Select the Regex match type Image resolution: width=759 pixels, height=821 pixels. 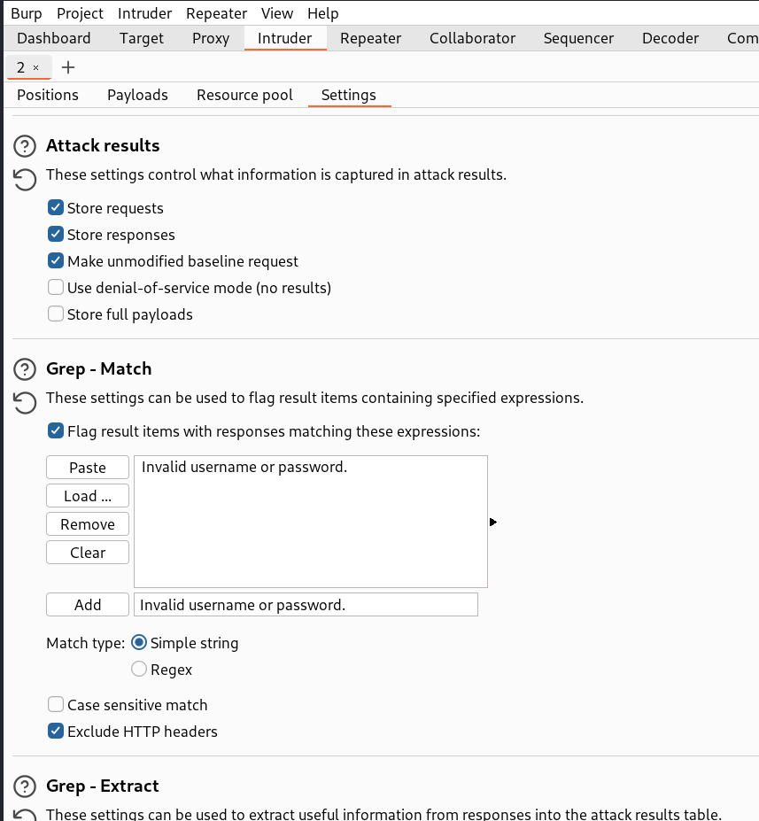click(138, 669)
